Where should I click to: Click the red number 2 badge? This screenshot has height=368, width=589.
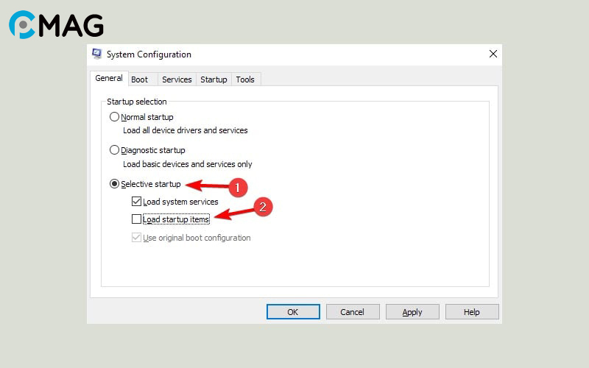[264, 208]
